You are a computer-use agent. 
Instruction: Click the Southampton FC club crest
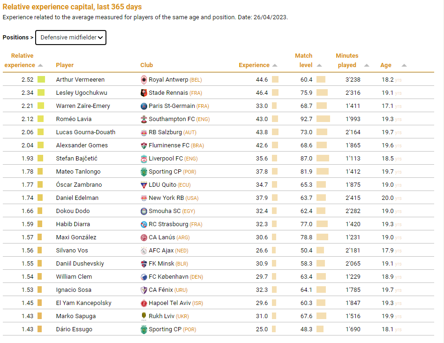(144, 119)
